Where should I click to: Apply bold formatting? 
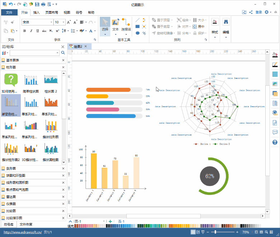click(25, 31)
